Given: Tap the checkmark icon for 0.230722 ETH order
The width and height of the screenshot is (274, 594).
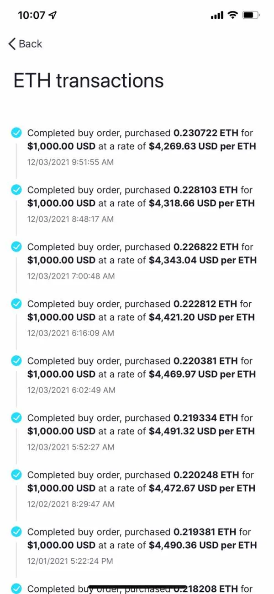Looking at the screenshot, I should click(16, 133).
